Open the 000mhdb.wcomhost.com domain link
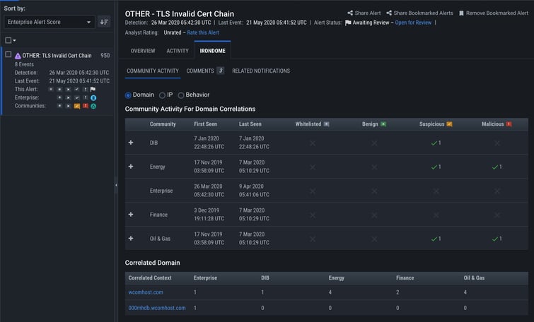Screen dimensions: 534x322 pos(157,308)
